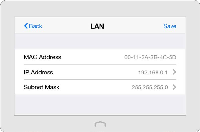Click the IP value 192.168.0.1
Screen dimensions: 200x132
(x=153, y=72)
